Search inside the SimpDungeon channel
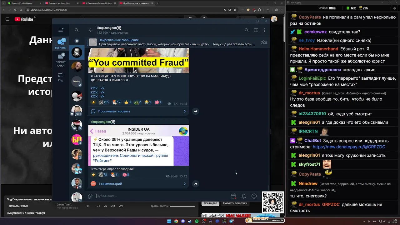The image size is (400, 225). tap(247, 30)
